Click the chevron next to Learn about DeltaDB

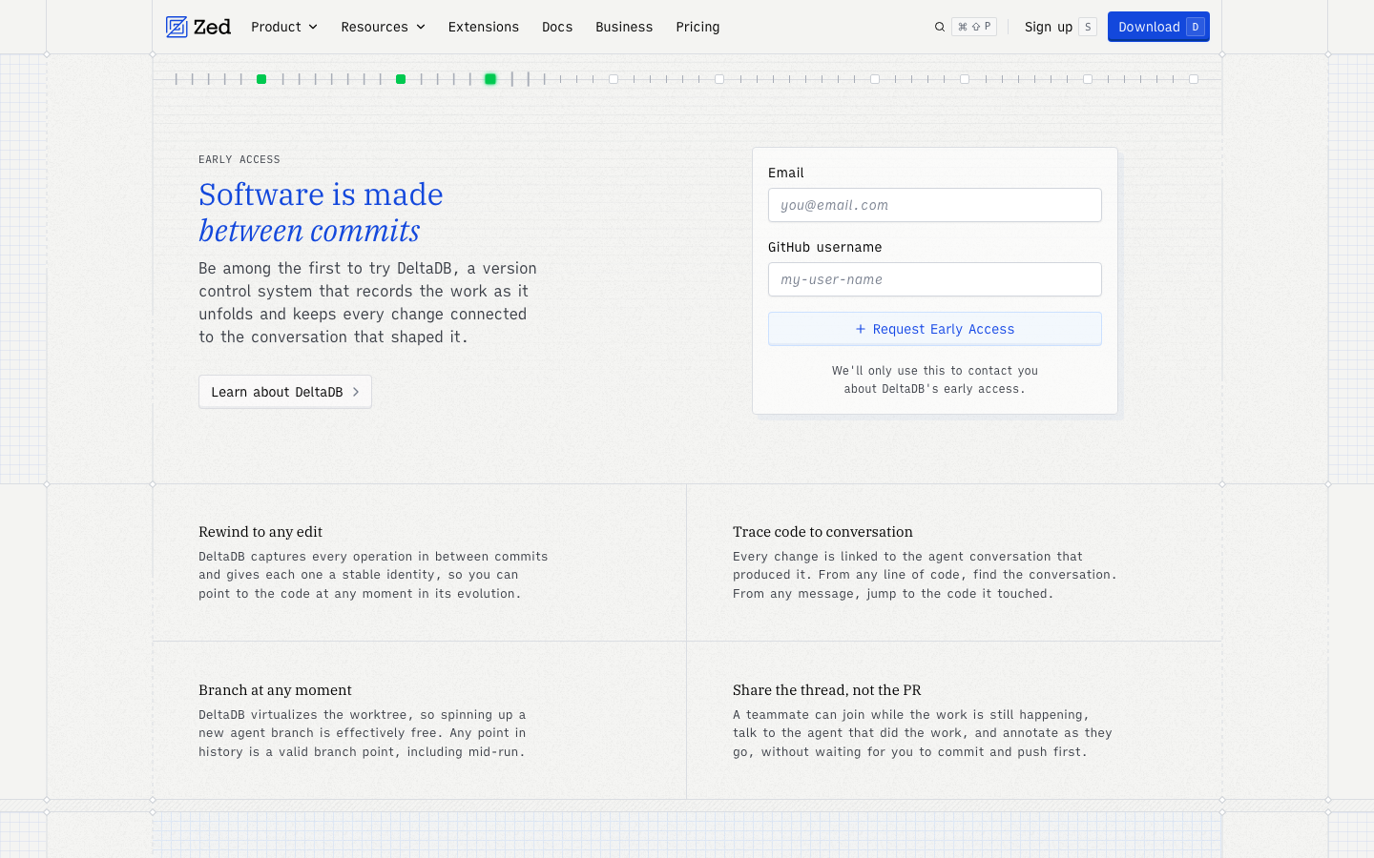(356, 392)
